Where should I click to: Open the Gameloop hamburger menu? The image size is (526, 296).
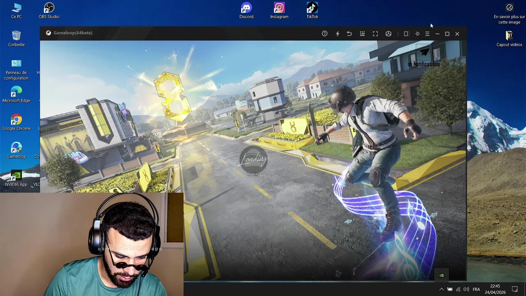(x=427, y=34)
